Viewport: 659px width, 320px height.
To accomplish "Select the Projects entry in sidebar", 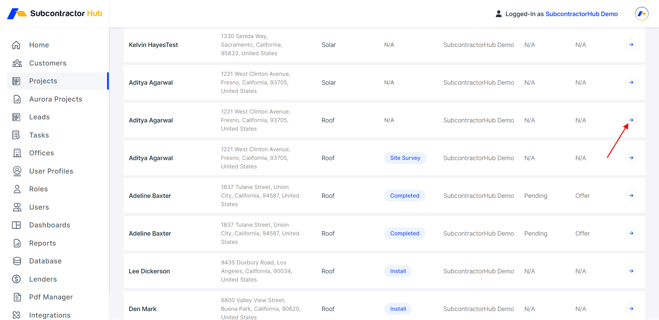I will point(43,81).
